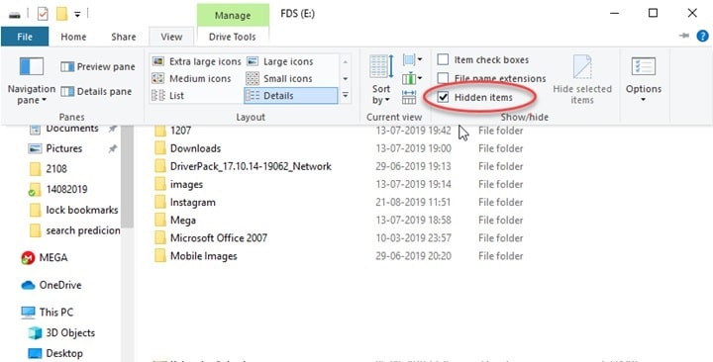
Task: Click New folder icon in quick access toolbar
Action: 61,14
